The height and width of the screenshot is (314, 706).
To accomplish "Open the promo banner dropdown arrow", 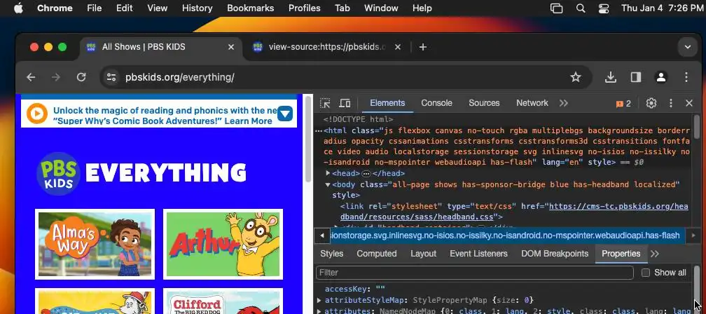I will pos(285,114).
